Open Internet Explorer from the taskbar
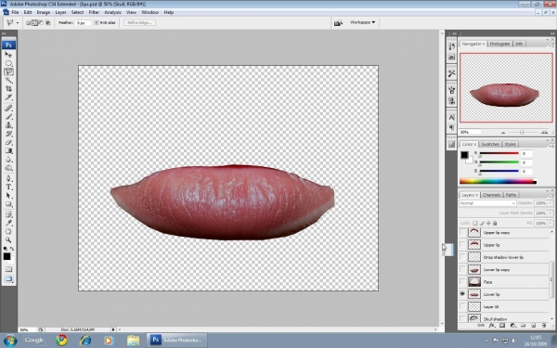This screenshot has height=348, width=557. point(85,341)
